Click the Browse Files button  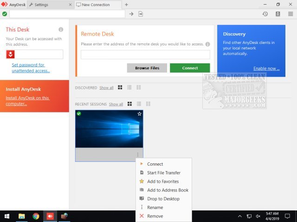147,68
